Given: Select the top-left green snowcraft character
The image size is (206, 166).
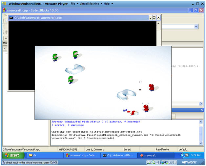Looking at the screenshot, I should (55, 58).
